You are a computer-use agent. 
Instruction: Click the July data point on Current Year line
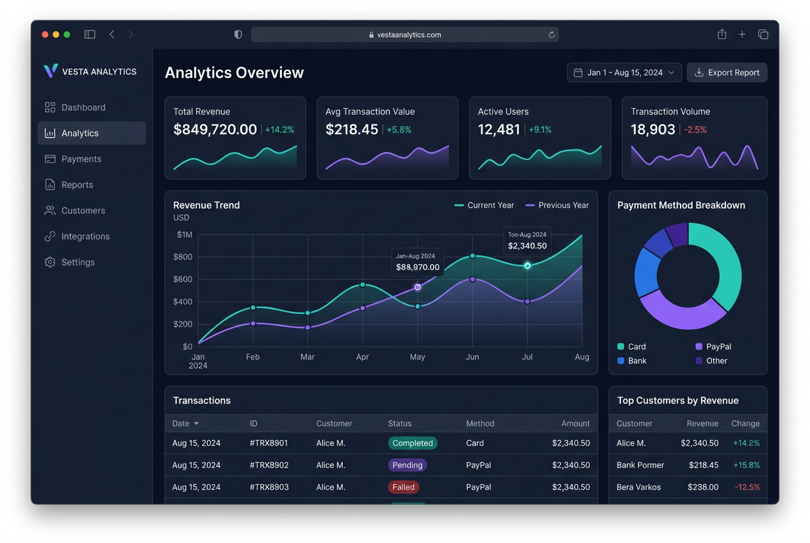click(527, 265)
